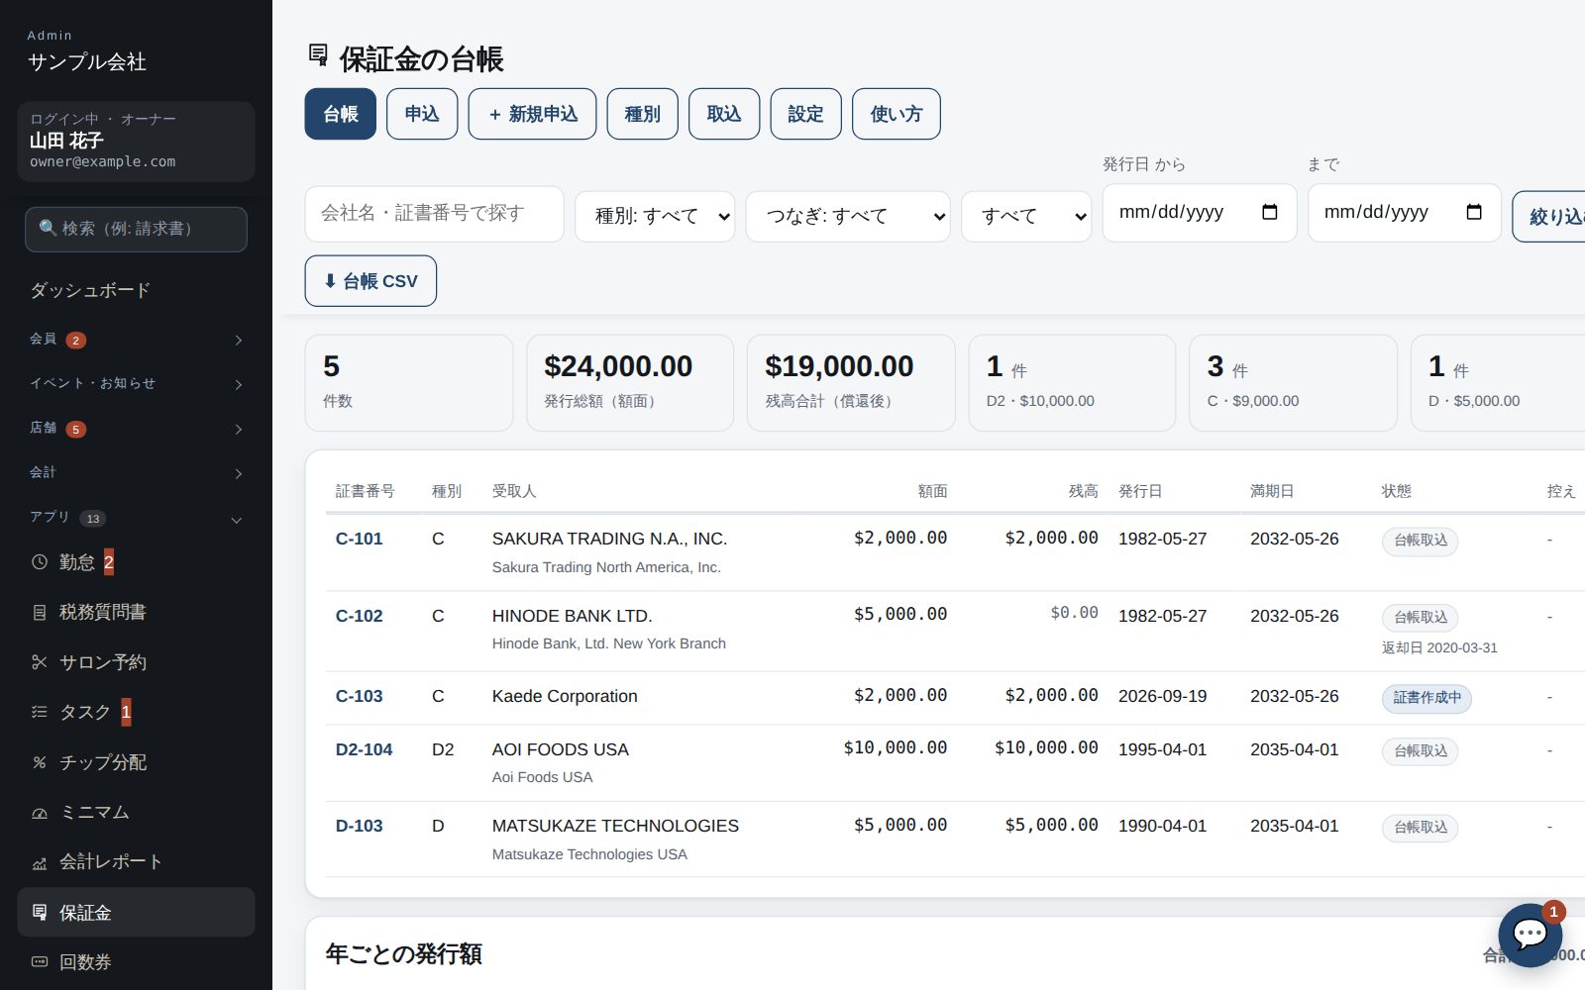Open calendar picker for まで date
Viewport: 1585px width, 990px height.
[1474, 212]
